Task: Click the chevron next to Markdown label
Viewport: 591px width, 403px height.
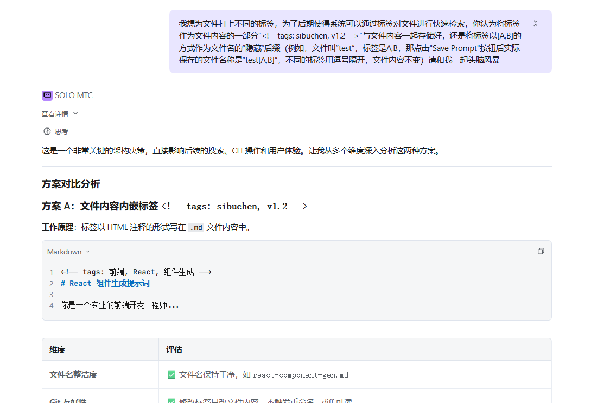Action: point(88,252)
